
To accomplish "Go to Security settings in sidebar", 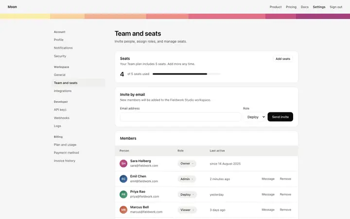I will (x=60, y=56).
